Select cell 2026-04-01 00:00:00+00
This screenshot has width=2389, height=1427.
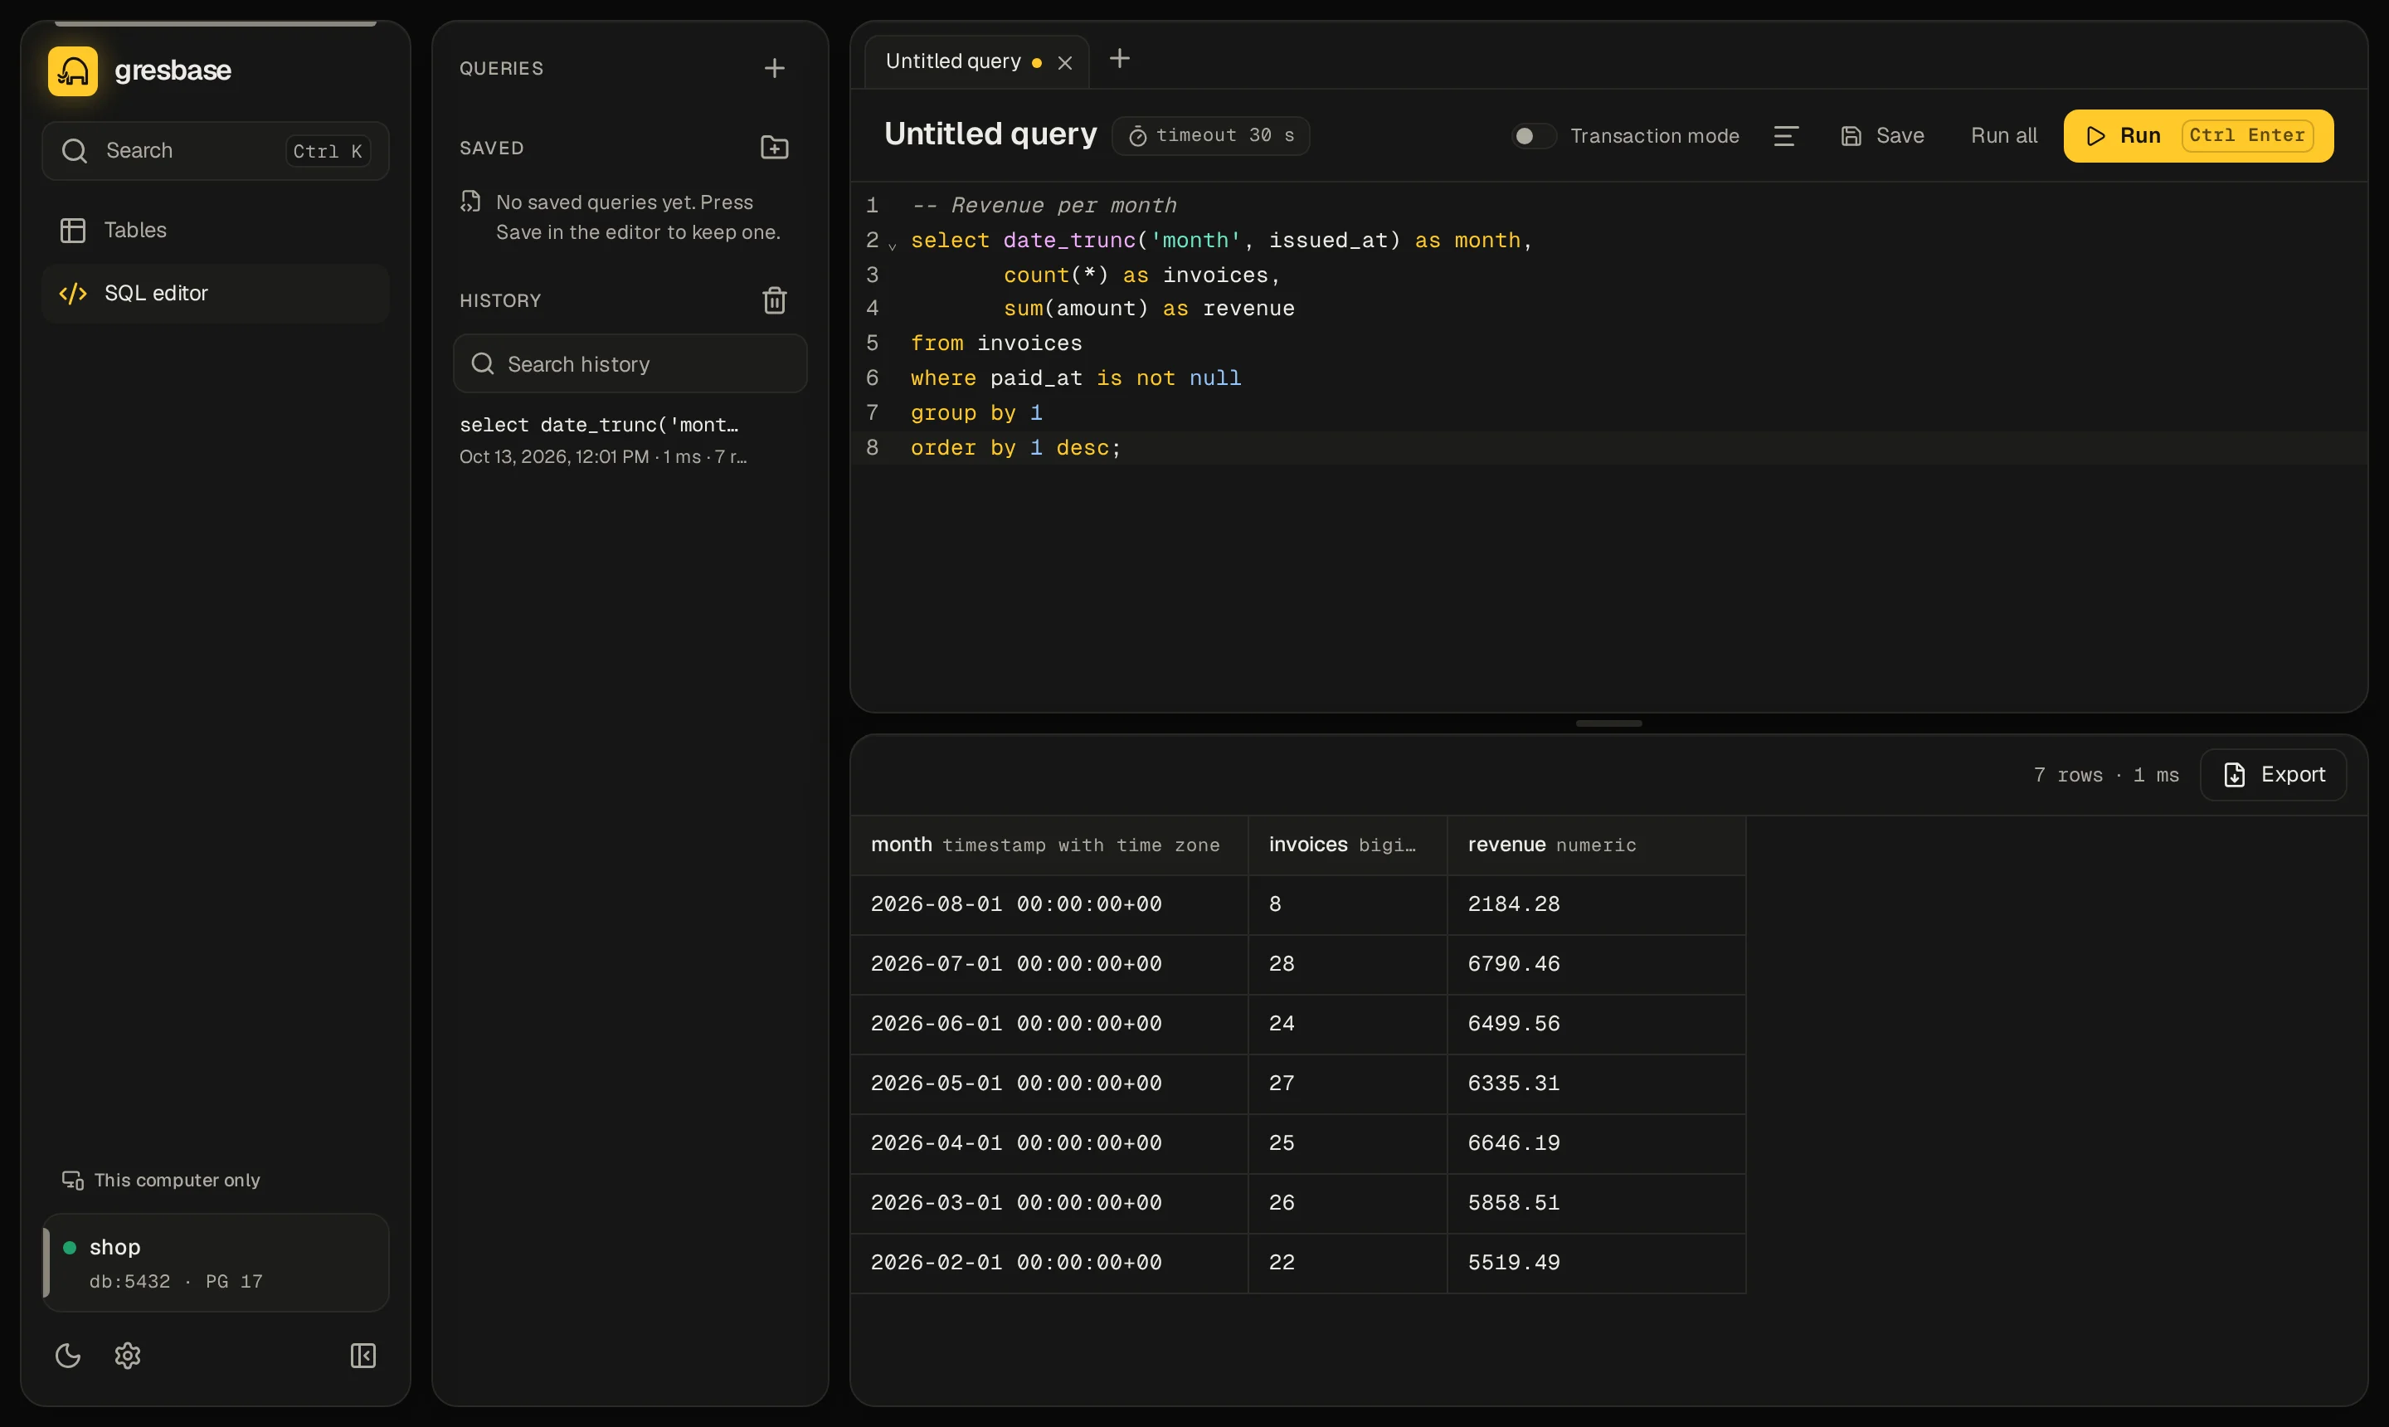pyautogui.click(x=1050, y=1143)
